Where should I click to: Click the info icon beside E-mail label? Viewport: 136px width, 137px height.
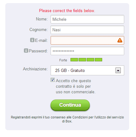point(32,40)
